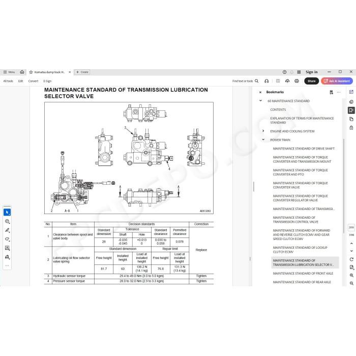Click the current page number box
Screen dimensions: 356x356
(351, 227)
